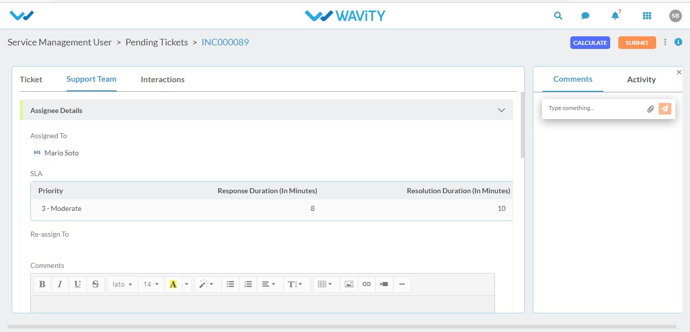Click the Wavity logo in top-left corner

click(x=22, y=16)
